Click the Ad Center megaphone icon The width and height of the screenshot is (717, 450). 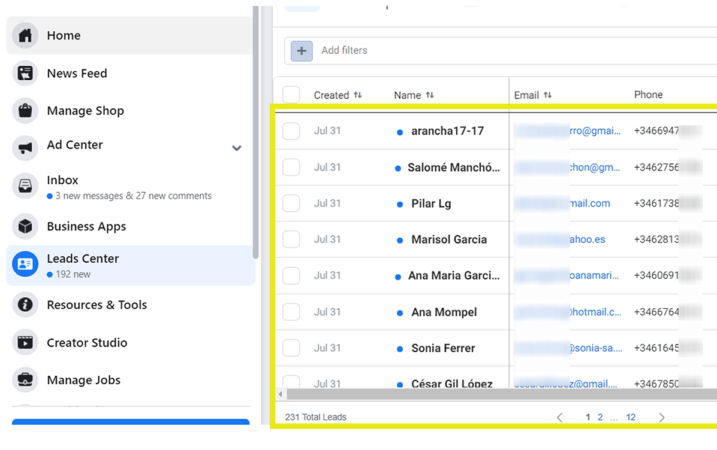25,147
